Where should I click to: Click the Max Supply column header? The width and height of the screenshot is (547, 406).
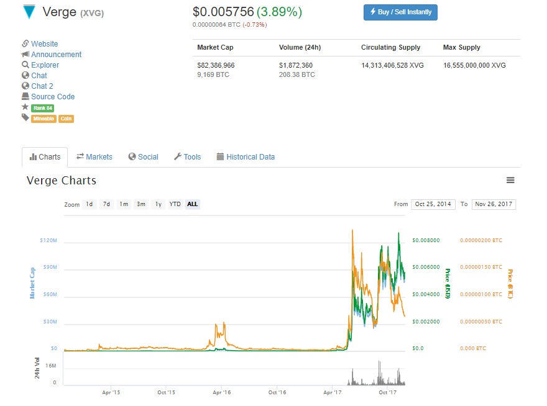[x=461, y=47]
